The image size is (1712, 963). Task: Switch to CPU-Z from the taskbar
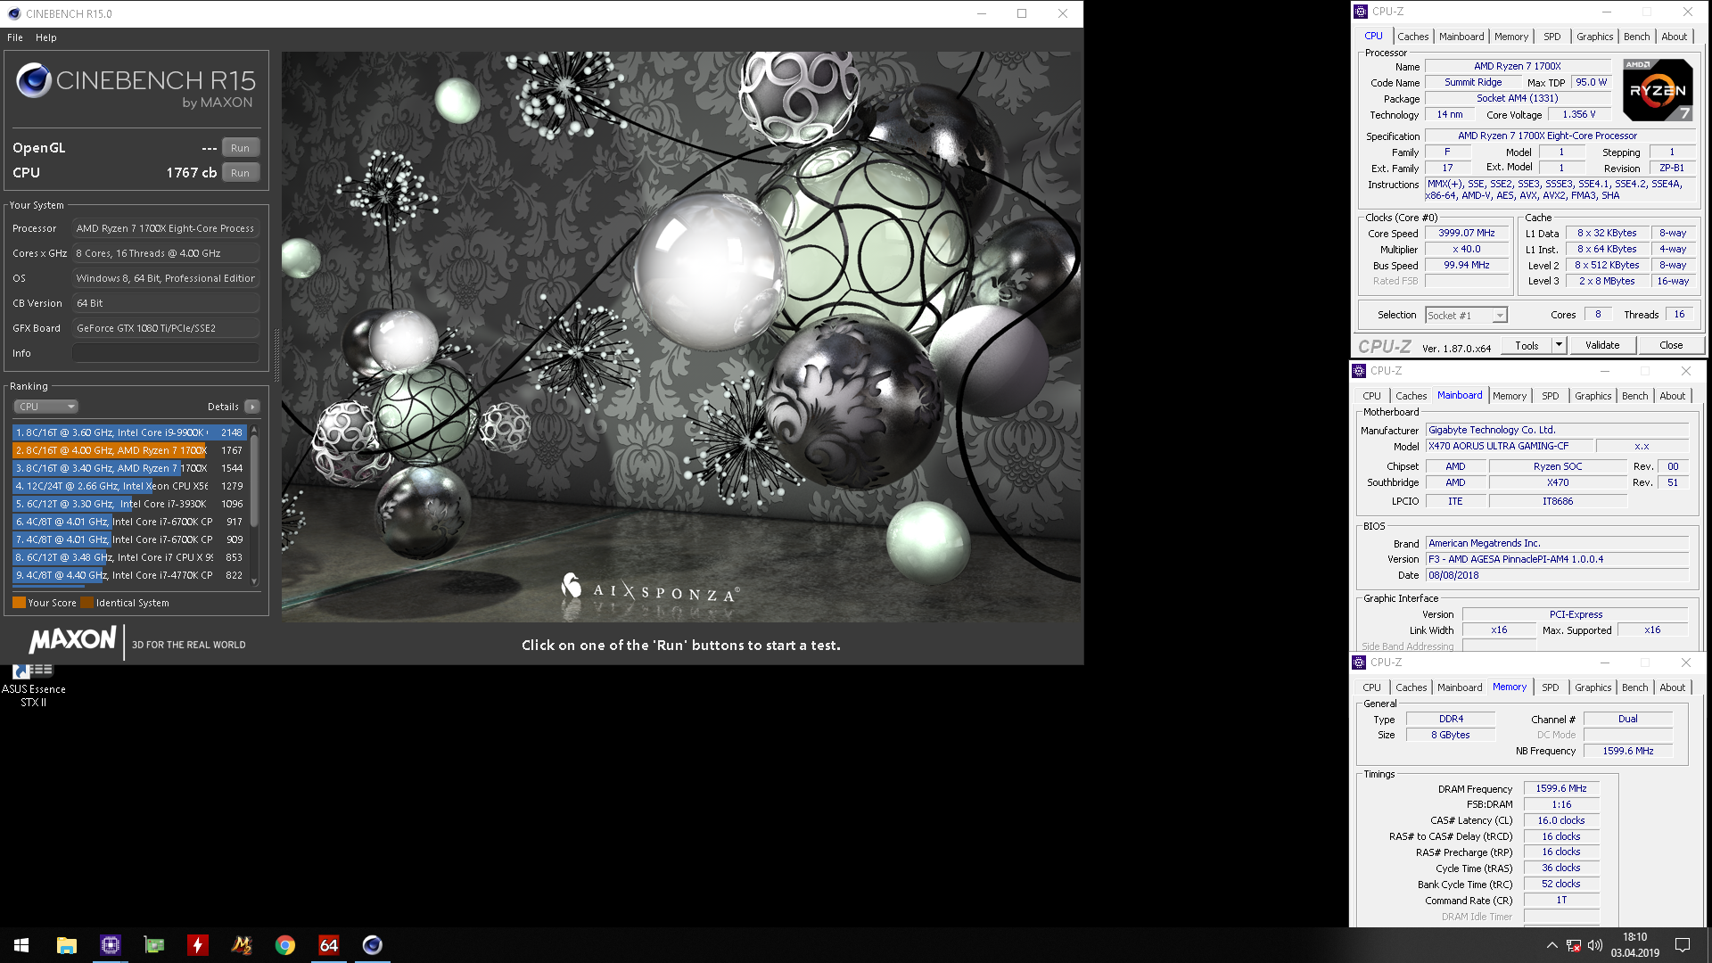pos(111,945)
